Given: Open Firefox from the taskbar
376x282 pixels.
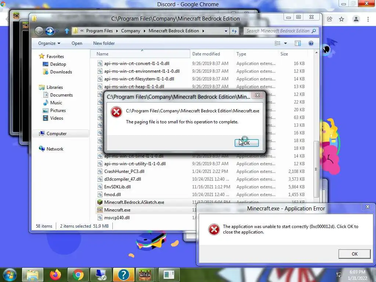Looking at the screenshot, I should click(x=55, y=275).
